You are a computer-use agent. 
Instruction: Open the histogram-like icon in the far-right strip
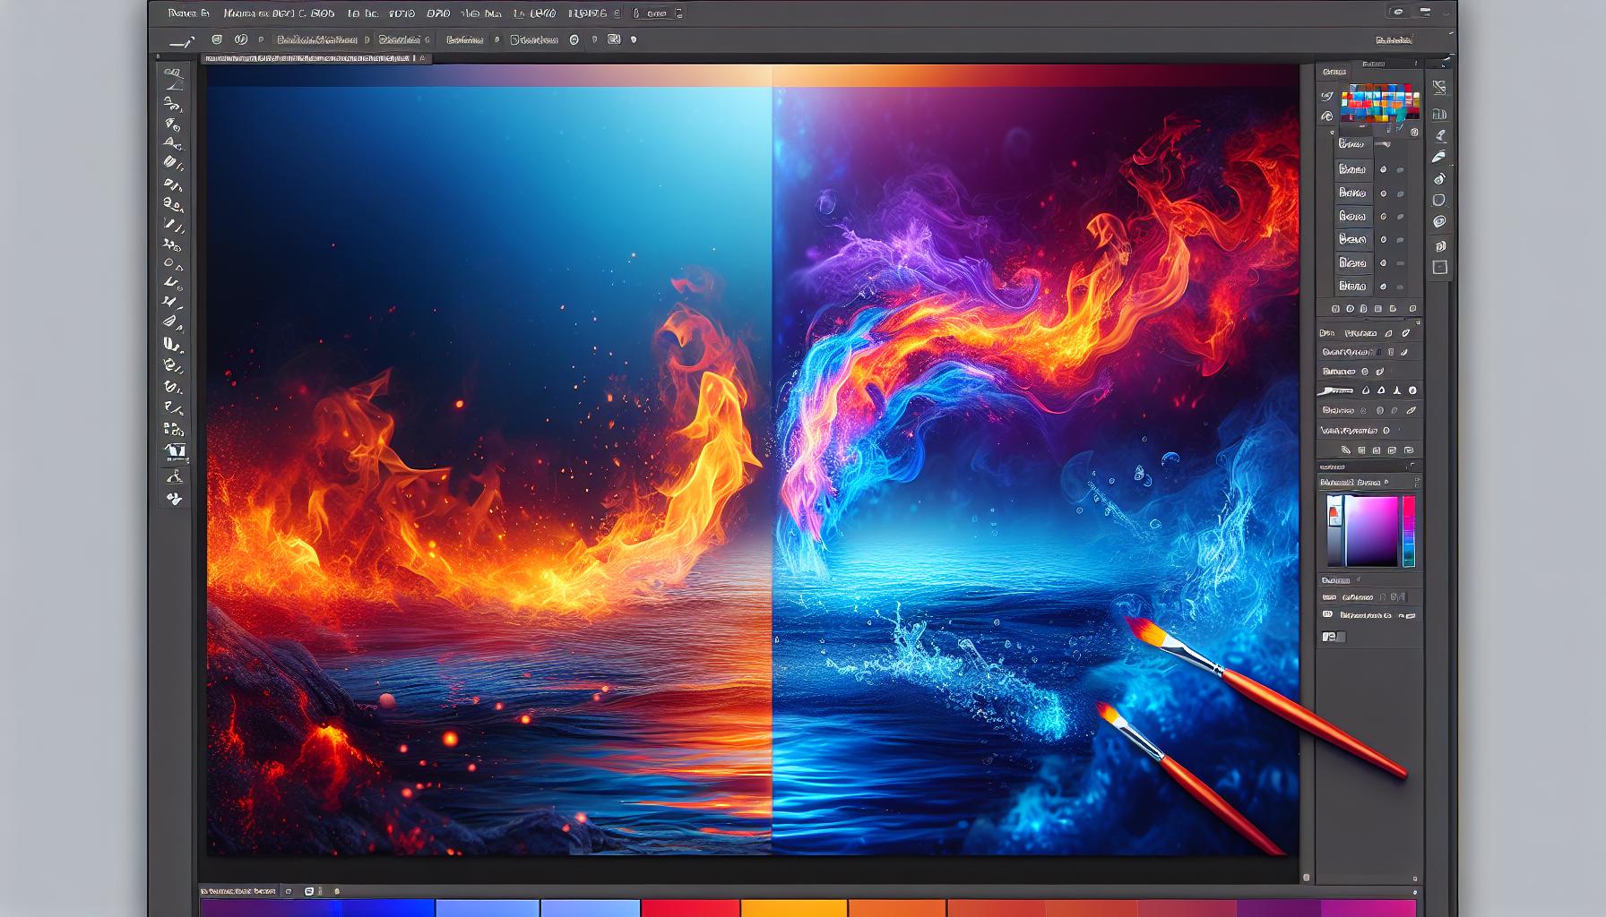coord(1439,113)
